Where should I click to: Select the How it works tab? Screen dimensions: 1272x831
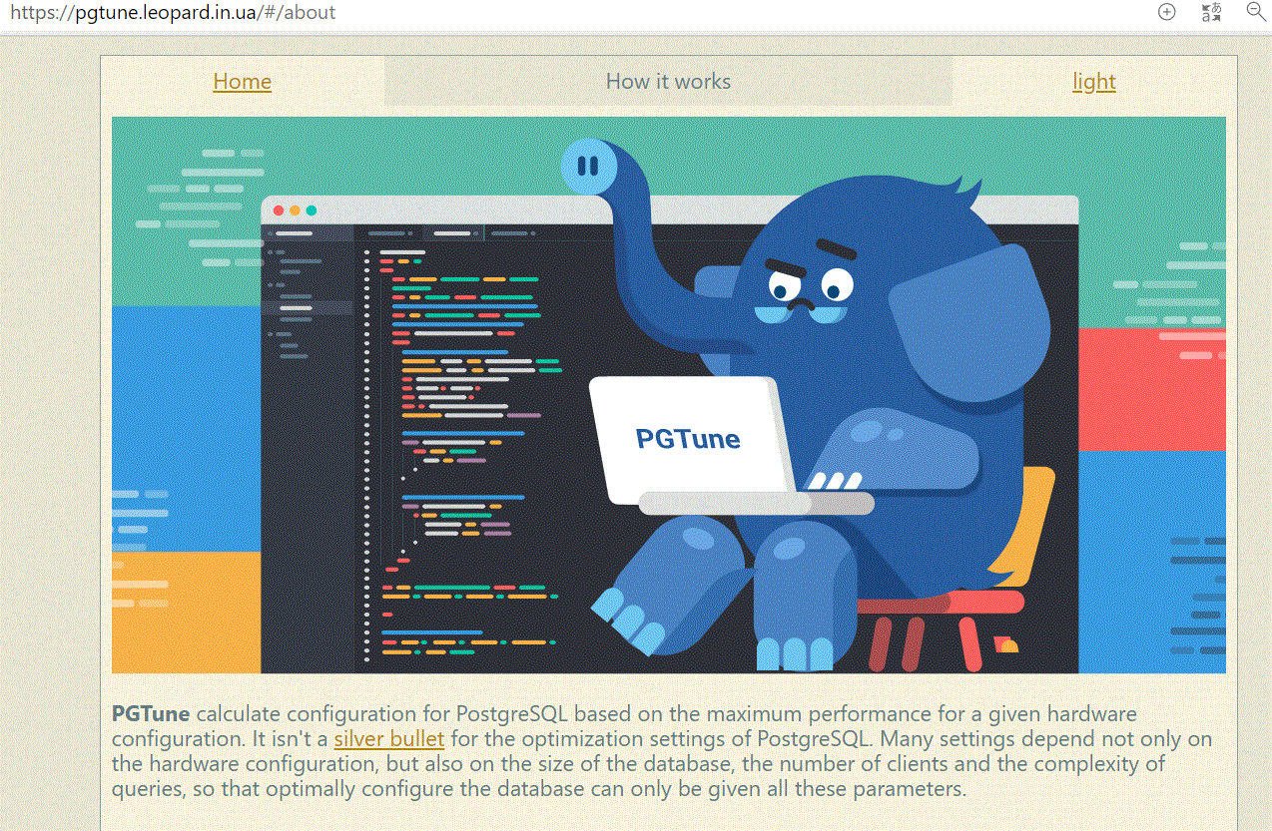pyautogui.click(x=668, y=82)
